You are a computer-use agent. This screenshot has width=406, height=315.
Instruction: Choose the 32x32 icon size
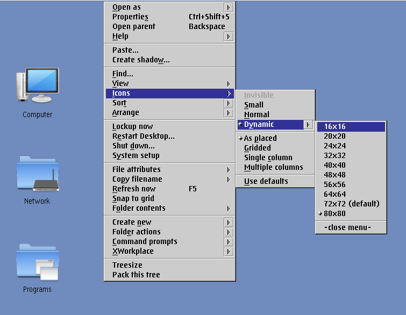pos(351,155)
